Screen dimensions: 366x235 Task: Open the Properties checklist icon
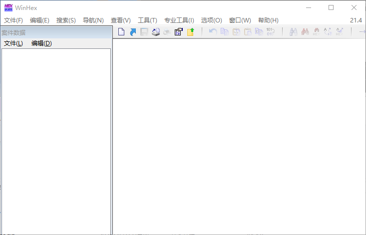pyautogui.click(x=179, y=32)
